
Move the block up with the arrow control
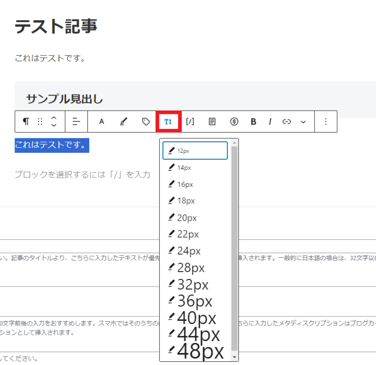[54, 119]
